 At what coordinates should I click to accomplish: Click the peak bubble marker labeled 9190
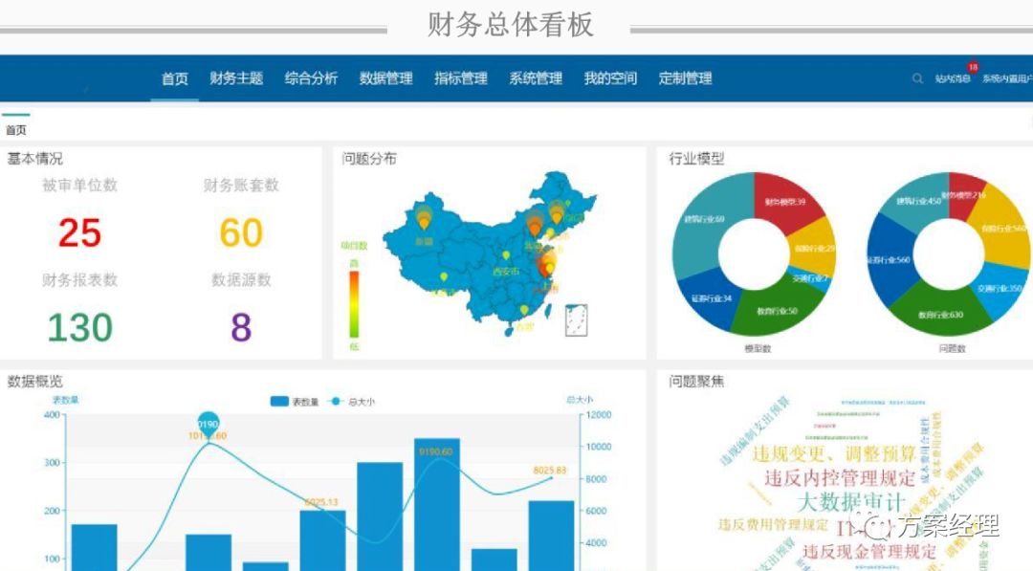(x=209, y=424)
